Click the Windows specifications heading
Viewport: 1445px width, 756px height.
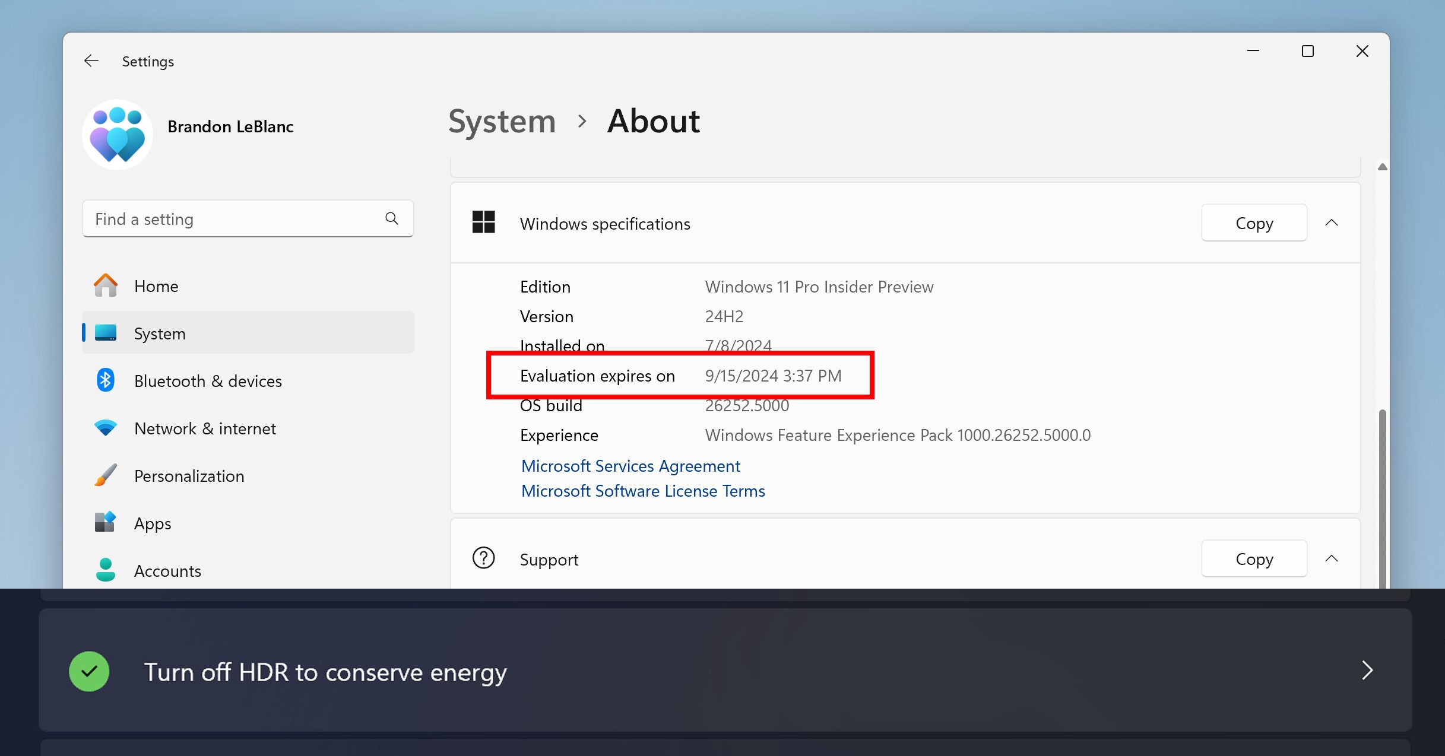point(605,224)
